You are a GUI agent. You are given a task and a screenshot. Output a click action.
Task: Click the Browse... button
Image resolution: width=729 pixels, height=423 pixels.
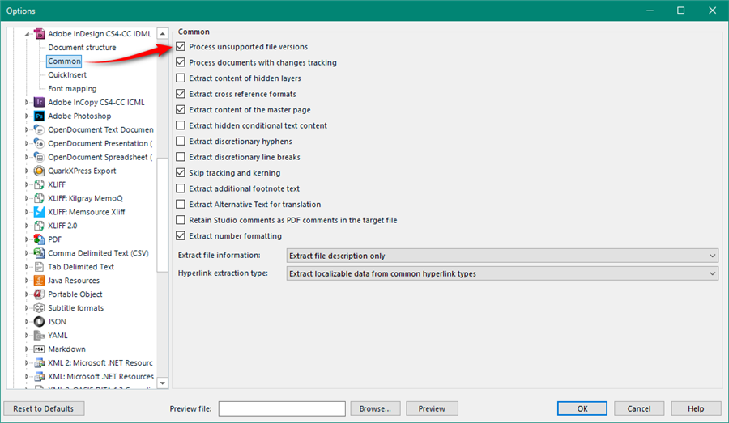point(375,408)
